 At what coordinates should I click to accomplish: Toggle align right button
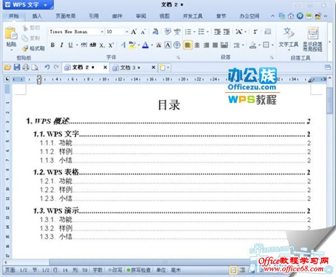(206, 45)
